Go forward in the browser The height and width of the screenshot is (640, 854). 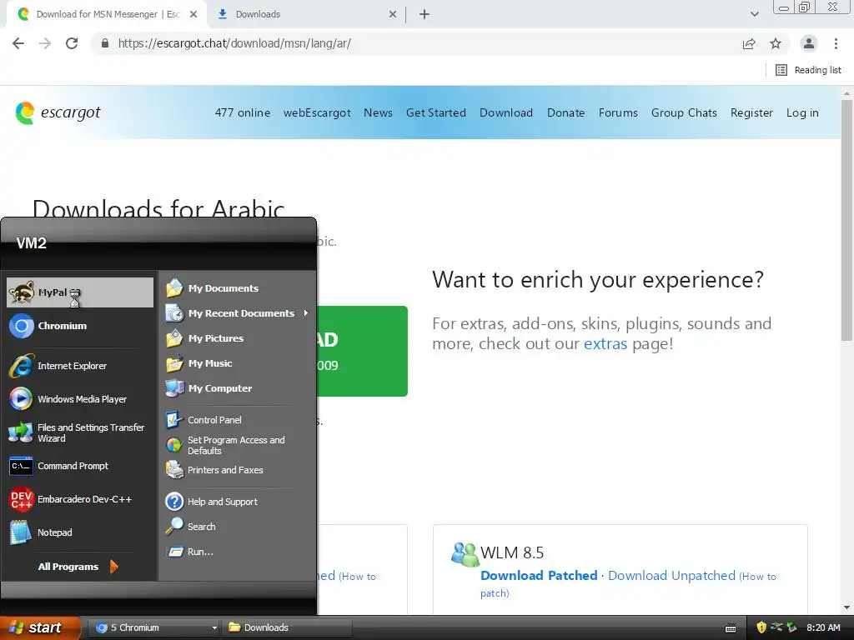[x=45, y=43]
